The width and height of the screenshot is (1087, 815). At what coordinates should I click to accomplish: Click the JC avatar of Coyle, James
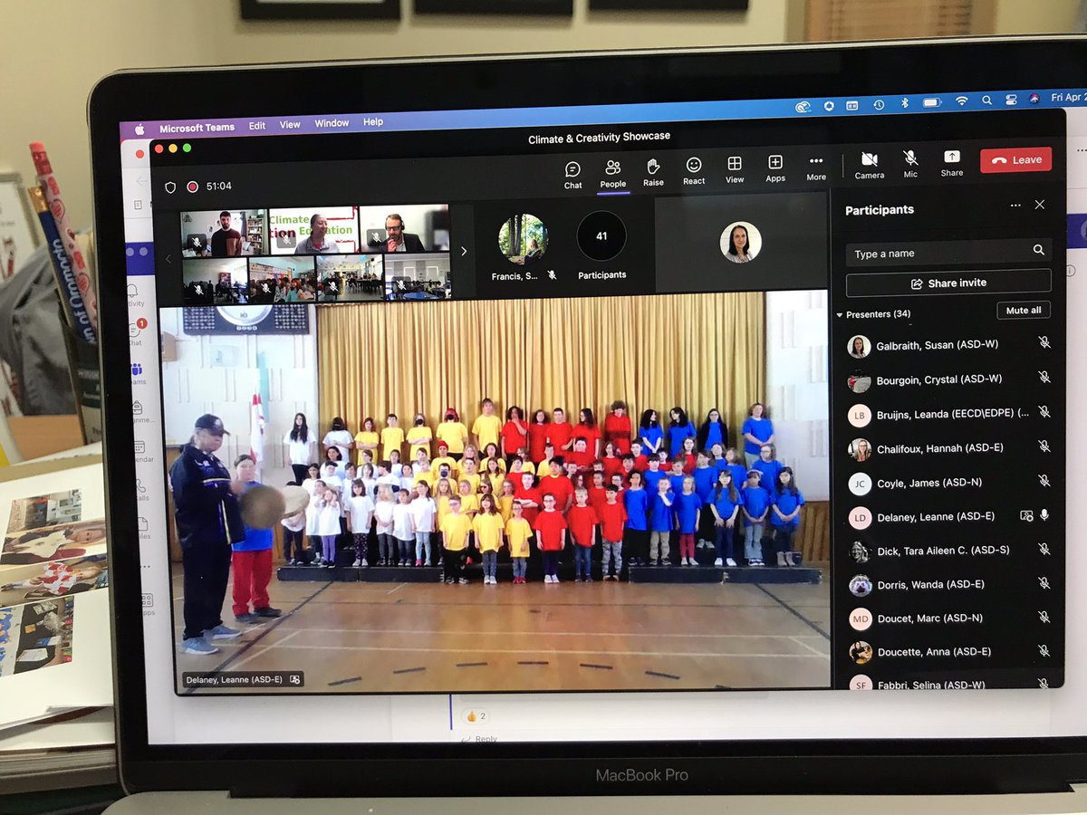click(859, 484)
